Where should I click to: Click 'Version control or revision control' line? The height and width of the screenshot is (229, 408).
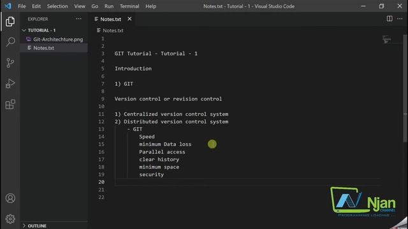(x=168, y=99)
